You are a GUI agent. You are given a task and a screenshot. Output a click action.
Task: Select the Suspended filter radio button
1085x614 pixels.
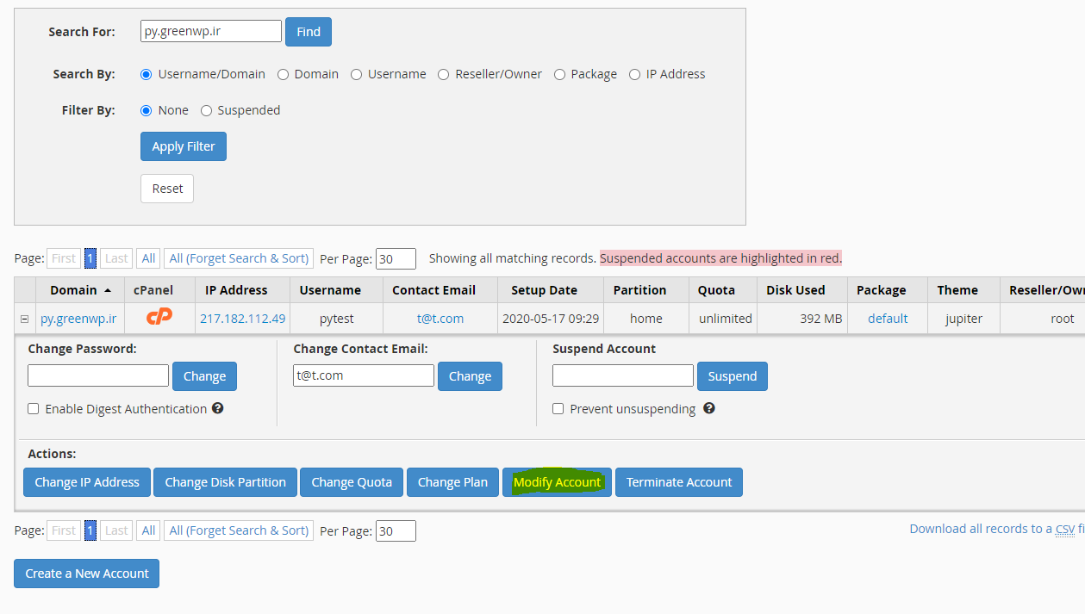click(207, 110)
